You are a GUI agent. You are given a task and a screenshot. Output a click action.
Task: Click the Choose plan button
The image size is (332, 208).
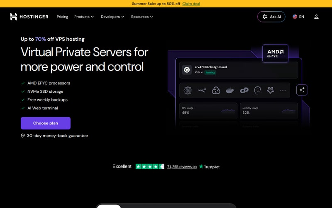coord(46,123)
